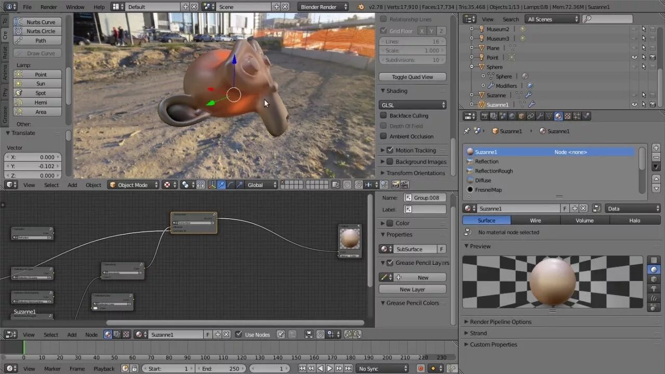Image resolution: width=665 pixels, height=374 pixels.
Task: Toggle the Background Images checkbox
Action: click(x=390, y=162)
